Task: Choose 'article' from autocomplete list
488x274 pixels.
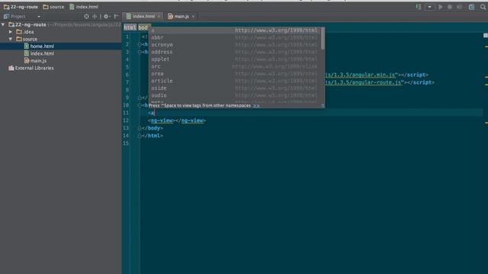Action: [235, 81]
